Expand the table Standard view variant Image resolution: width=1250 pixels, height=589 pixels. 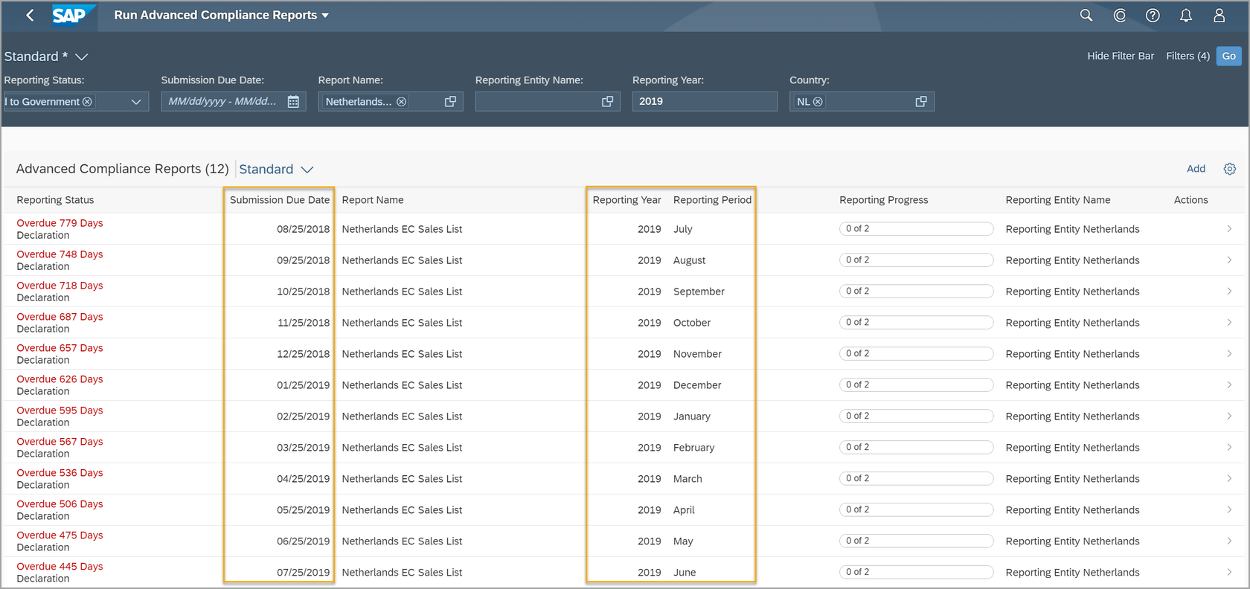[307, 170]
